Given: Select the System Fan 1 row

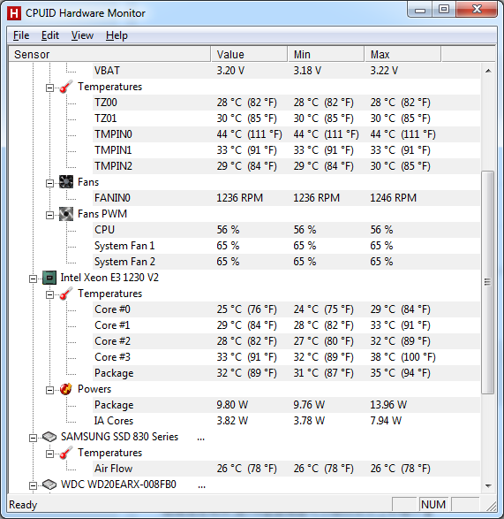Looking at the screenshot, I should [286, 246].
